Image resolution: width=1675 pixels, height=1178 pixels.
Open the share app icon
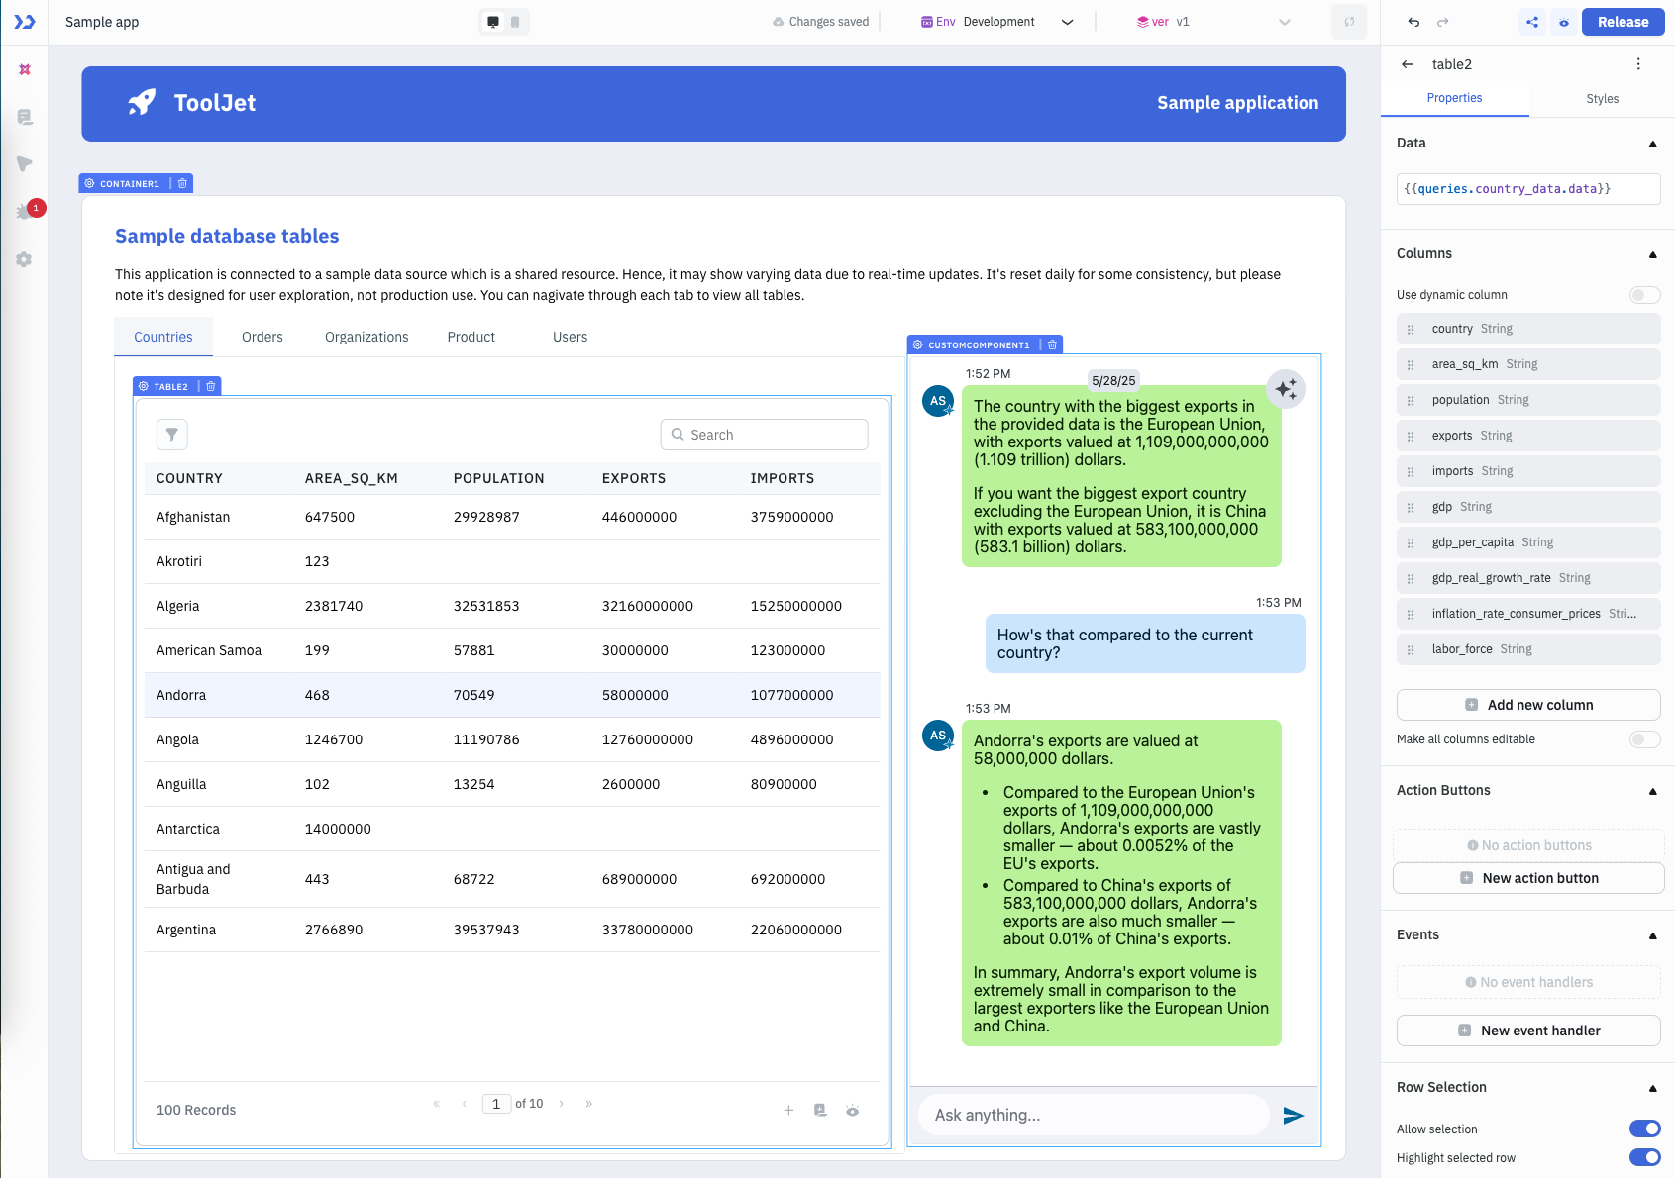1532,21
